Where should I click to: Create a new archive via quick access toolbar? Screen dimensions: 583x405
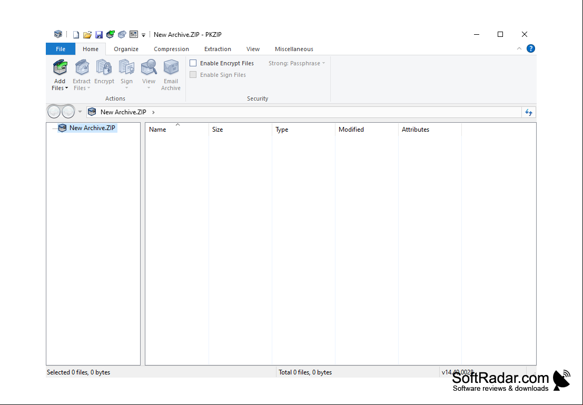[x=76, y=35]
